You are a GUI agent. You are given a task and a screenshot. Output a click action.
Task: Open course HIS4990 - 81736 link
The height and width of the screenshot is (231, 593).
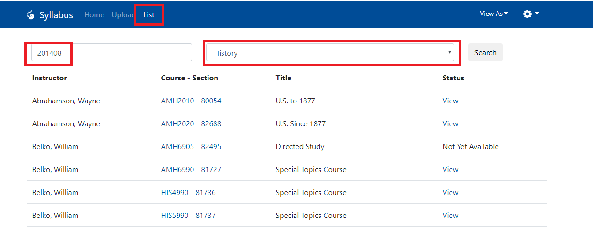pyautogui.click(x=188, y=192)
